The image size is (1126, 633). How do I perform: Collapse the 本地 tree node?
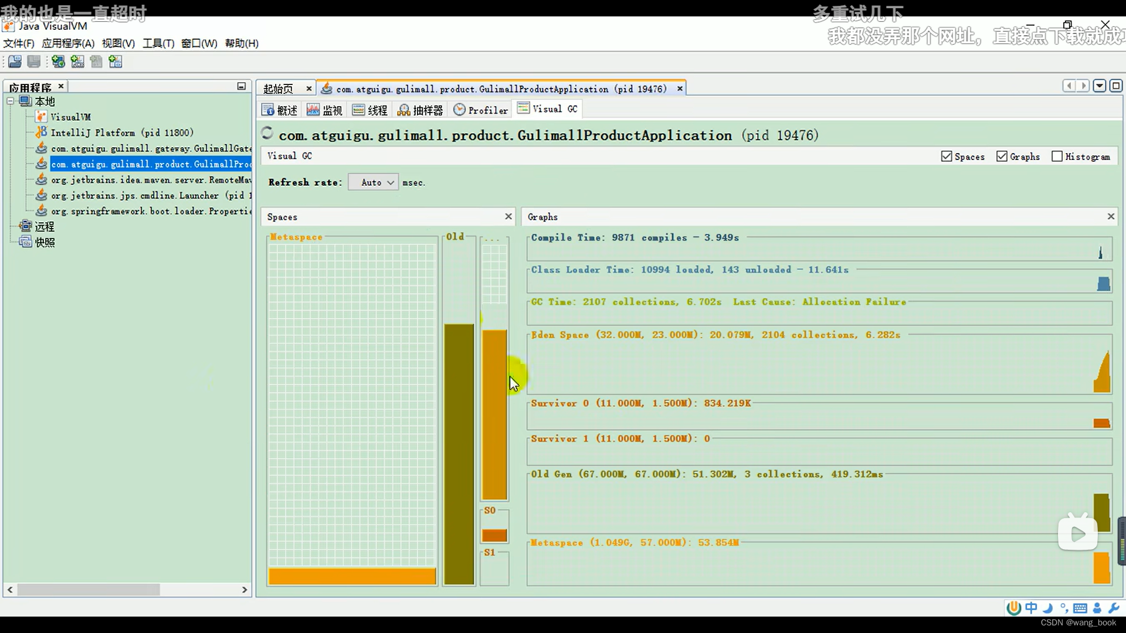pyautogui.click(x=11, y=101)
